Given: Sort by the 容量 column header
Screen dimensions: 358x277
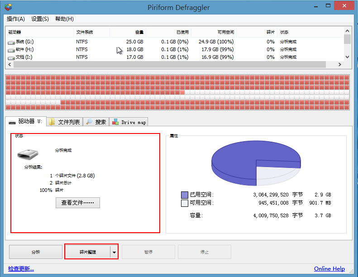Looking at the screenshot, I should pos(128,32).
